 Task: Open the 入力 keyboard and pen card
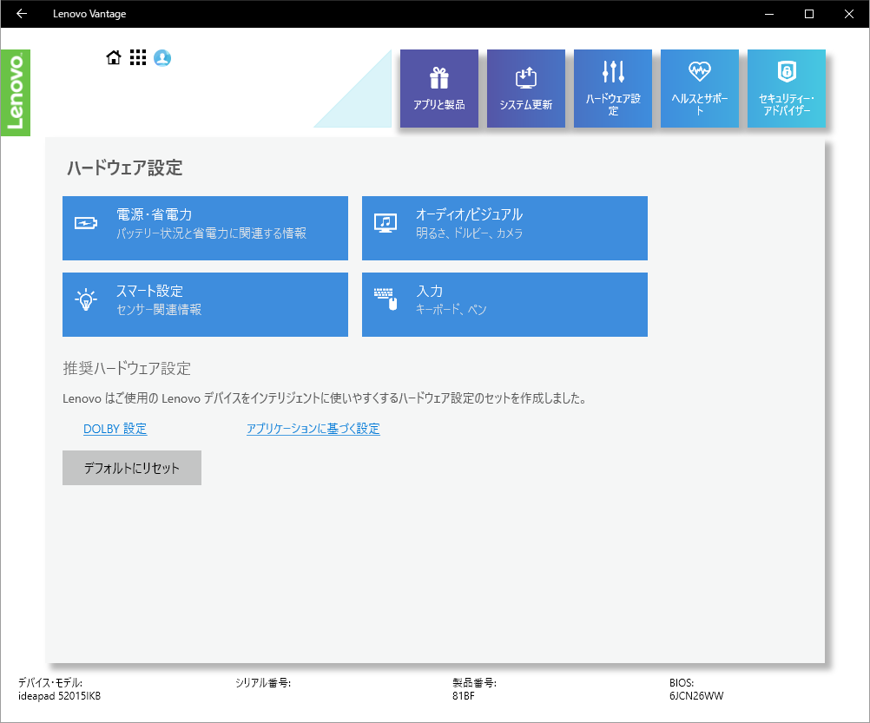[504, 305]
